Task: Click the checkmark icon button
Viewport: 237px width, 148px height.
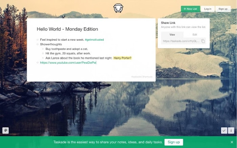Action: (x=224, y=130)
